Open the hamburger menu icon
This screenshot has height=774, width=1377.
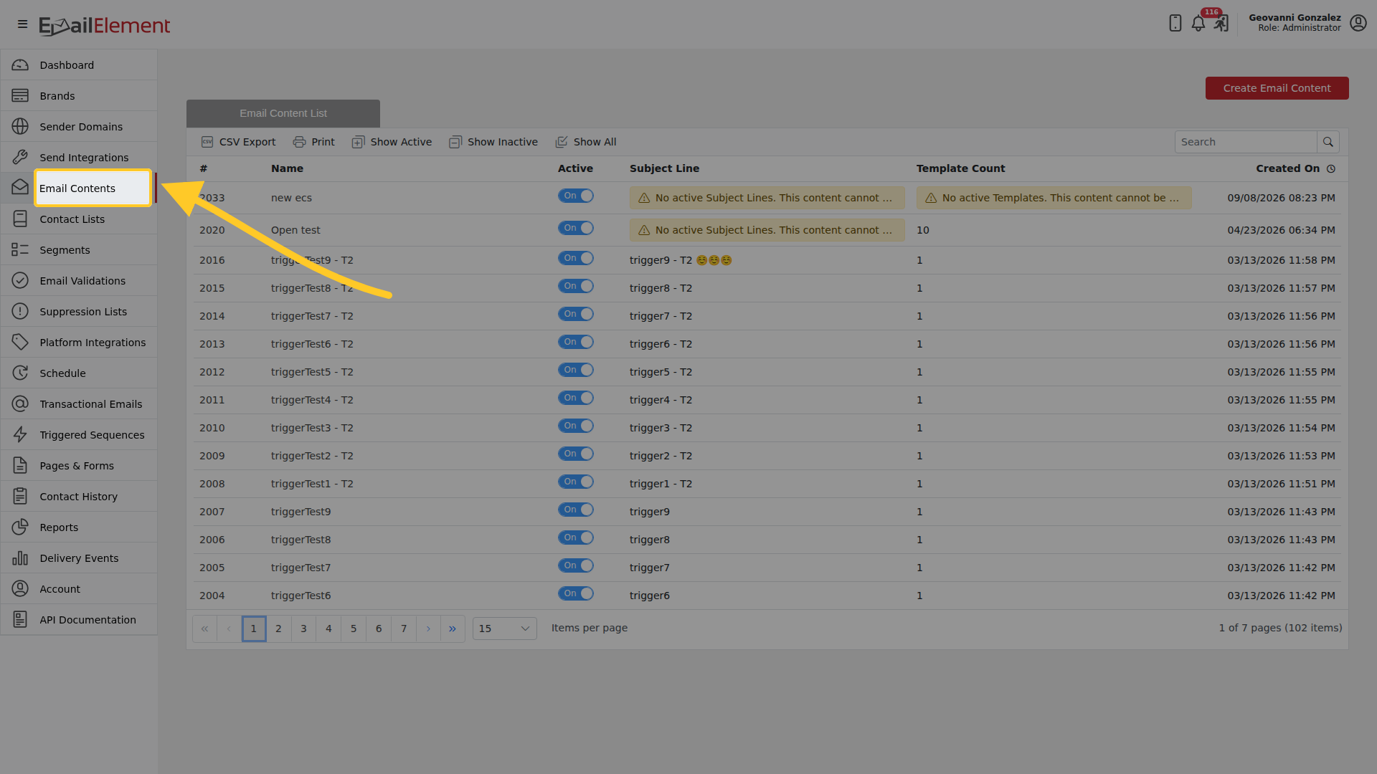(22, 24)
